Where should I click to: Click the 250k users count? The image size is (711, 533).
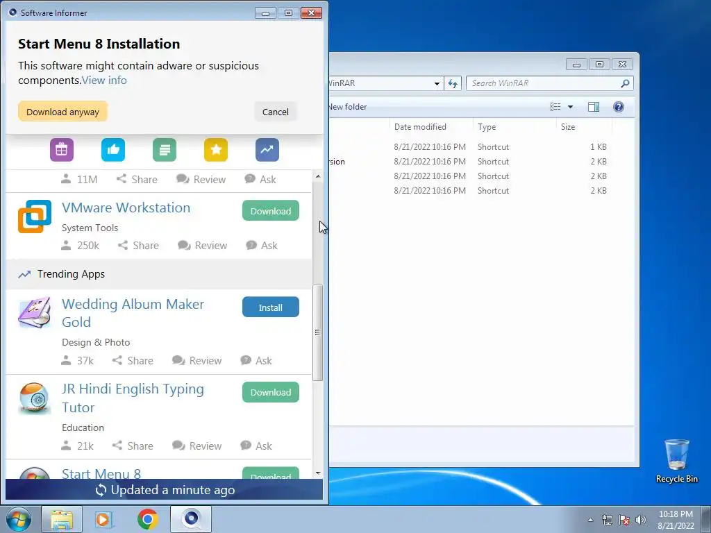click(81, 246)
